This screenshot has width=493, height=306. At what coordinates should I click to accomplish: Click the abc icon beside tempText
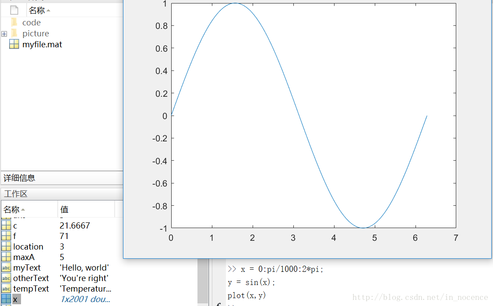[6, 288]
